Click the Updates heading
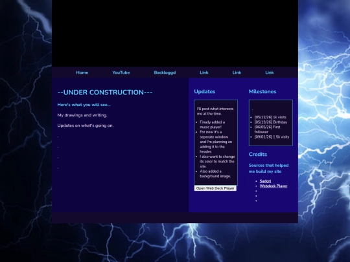350x262 pixels. click(205, 92)
